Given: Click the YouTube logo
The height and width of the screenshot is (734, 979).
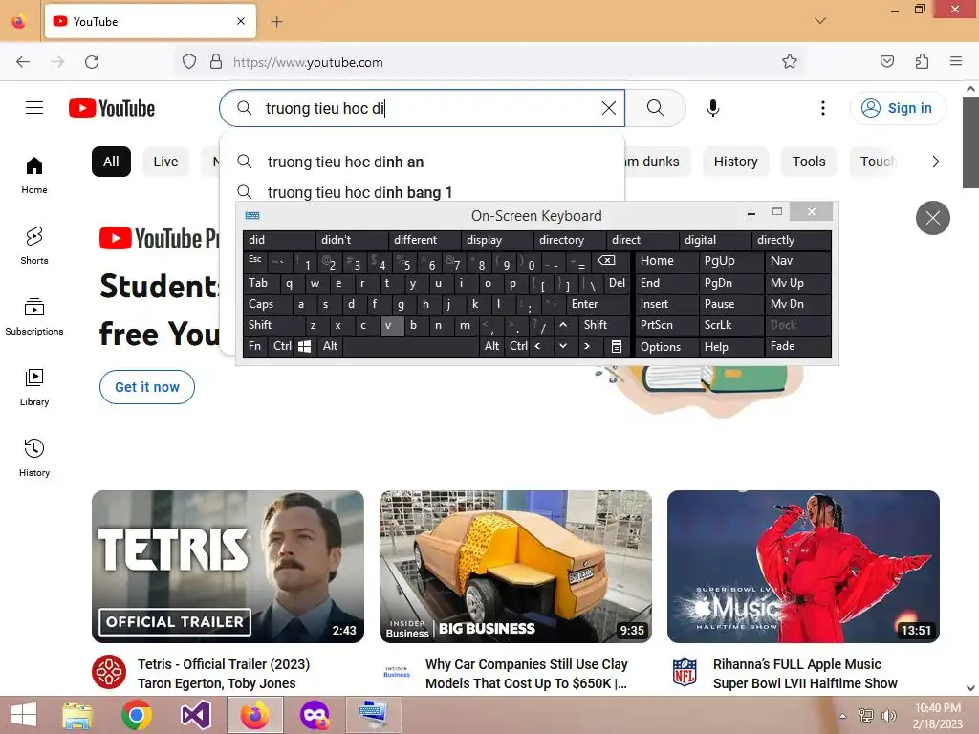Looking at the screenshot, I should pyautogui.click(x=112, y=108).
